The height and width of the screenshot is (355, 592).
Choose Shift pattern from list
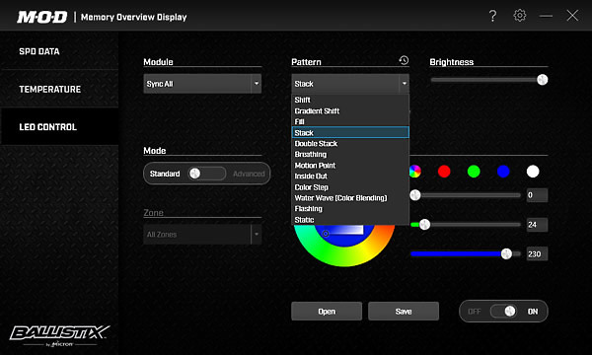coord(350,100)
